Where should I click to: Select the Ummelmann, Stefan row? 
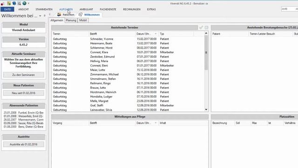coord(128,79)
